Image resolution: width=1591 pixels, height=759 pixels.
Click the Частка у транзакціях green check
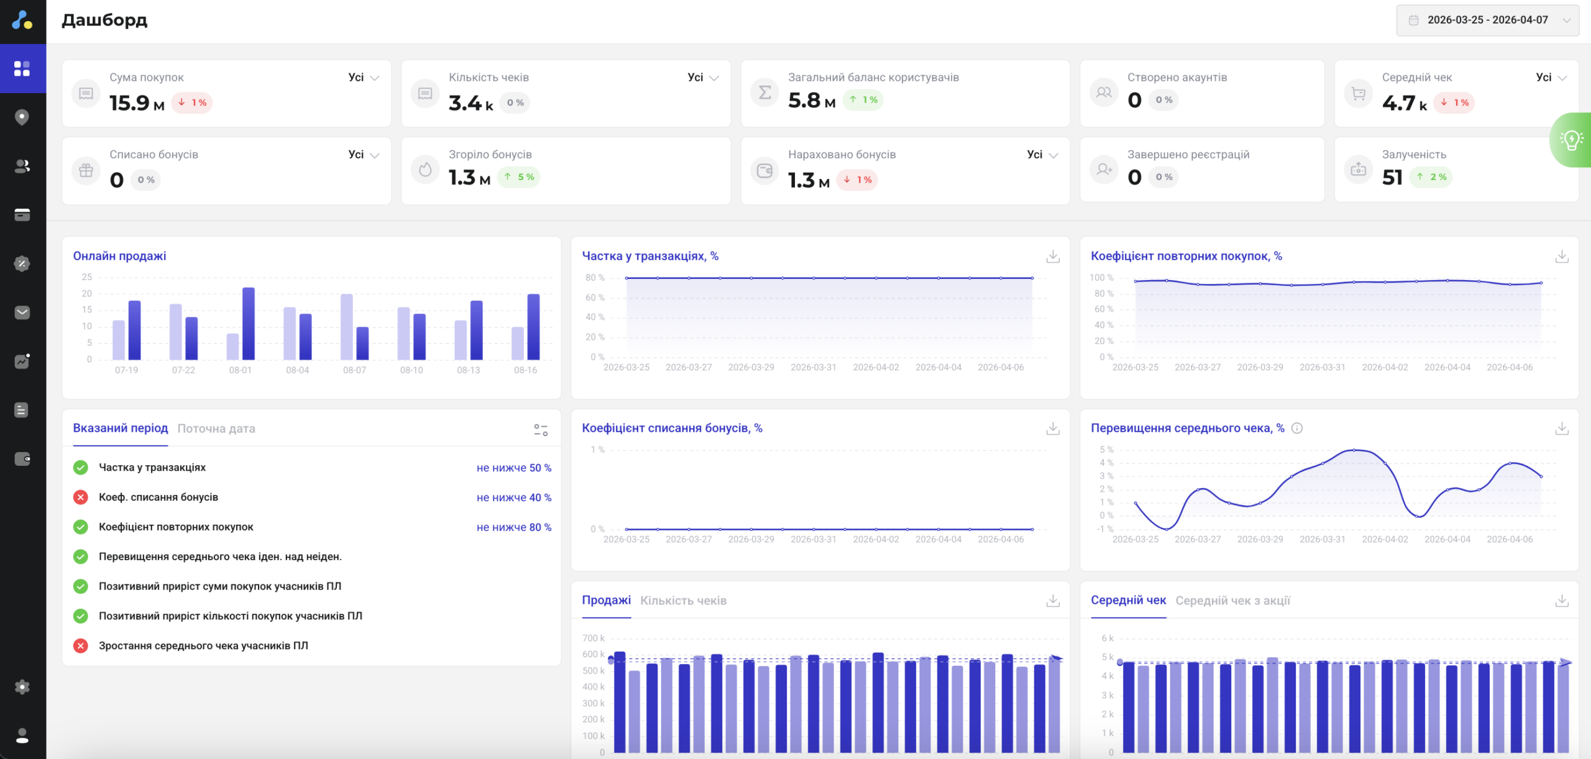click(81, 468)
